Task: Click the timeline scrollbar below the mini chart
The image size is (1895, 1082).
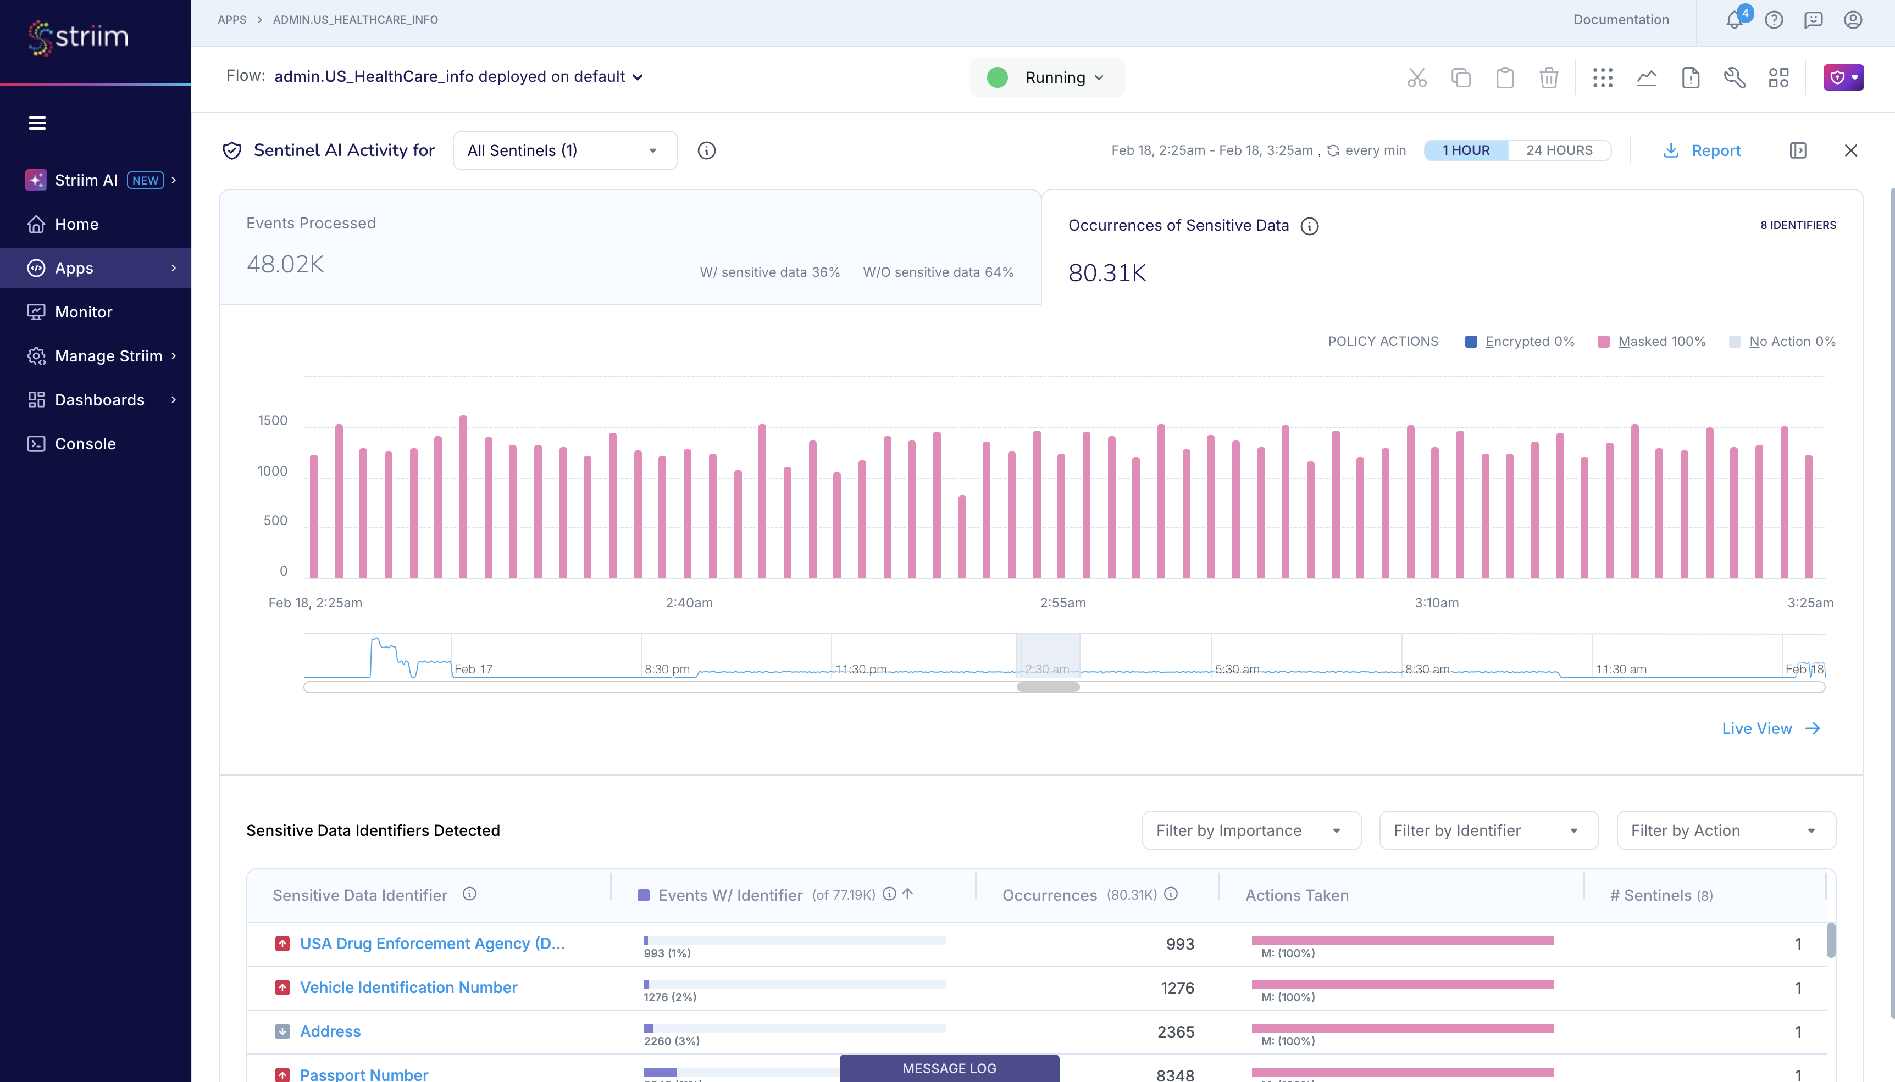Action: [1048, 687]
